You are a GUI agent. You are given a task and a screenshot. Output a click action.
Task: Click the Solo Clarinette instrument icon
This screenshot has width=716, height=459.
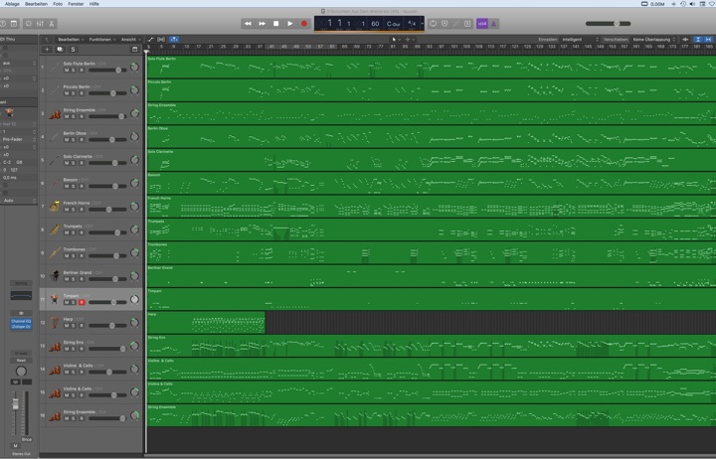tap(55, 160)
